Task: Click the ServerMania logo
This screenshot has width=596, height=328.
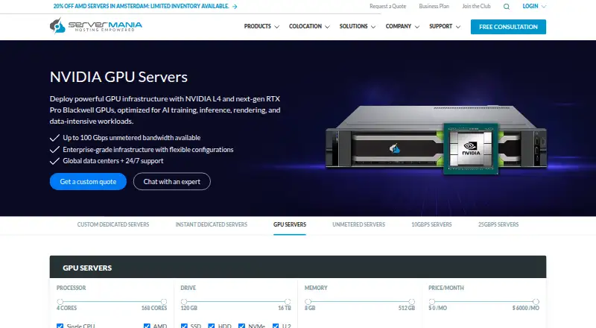Action: click(x=96, y=26)
